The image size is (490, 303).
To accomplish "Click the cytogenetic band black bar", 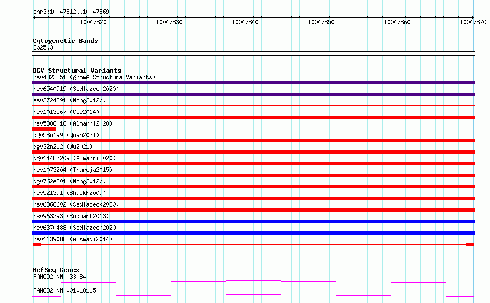I will (x=253, y=53).
